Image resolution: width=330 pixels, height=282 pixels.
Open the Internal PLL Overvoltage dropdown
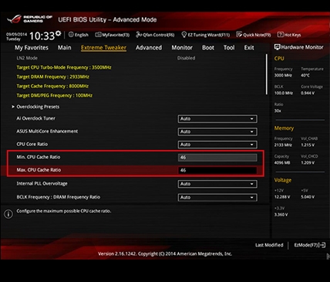point(217,184)
